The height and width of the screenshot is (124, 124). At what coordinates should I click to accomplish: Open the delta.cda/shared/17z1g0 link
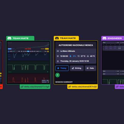[x=35, y=87]
